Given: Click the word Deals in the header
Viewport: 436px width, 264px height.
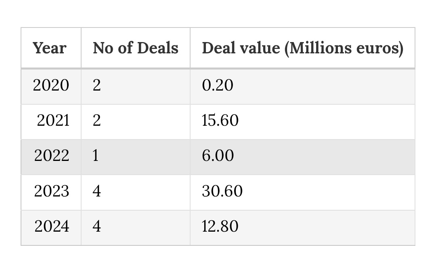Looking at the screenshot, I should click(158, 48).
